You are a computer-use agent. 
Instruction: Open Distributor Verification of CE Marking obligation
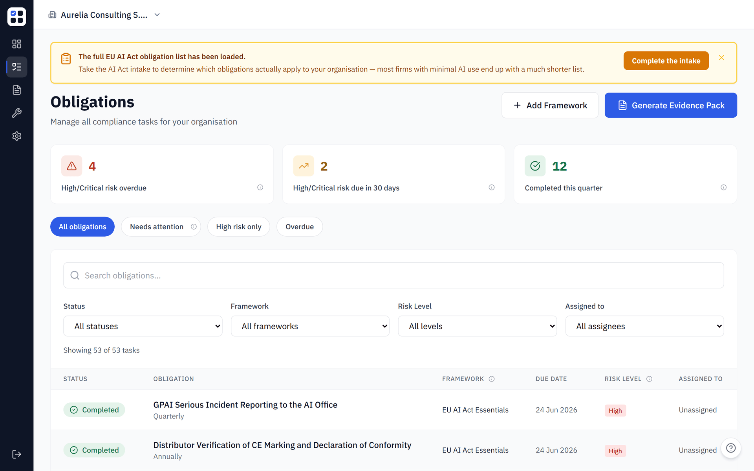[x=282, y=445]
